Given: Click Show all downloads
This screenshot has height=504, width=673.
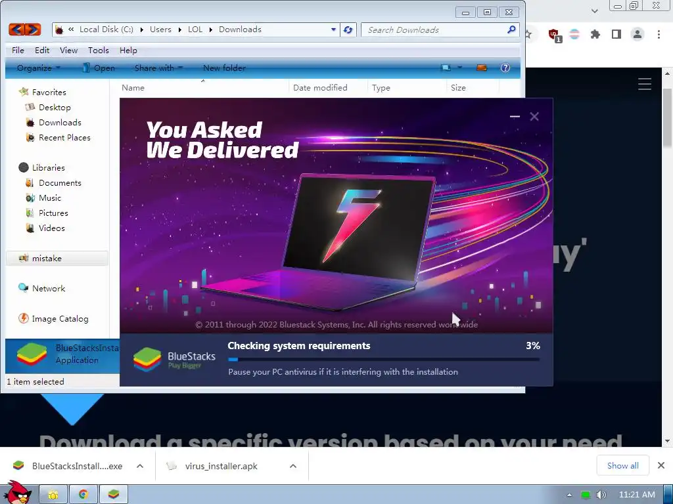Looking at the screenshot, I should 623,465.
